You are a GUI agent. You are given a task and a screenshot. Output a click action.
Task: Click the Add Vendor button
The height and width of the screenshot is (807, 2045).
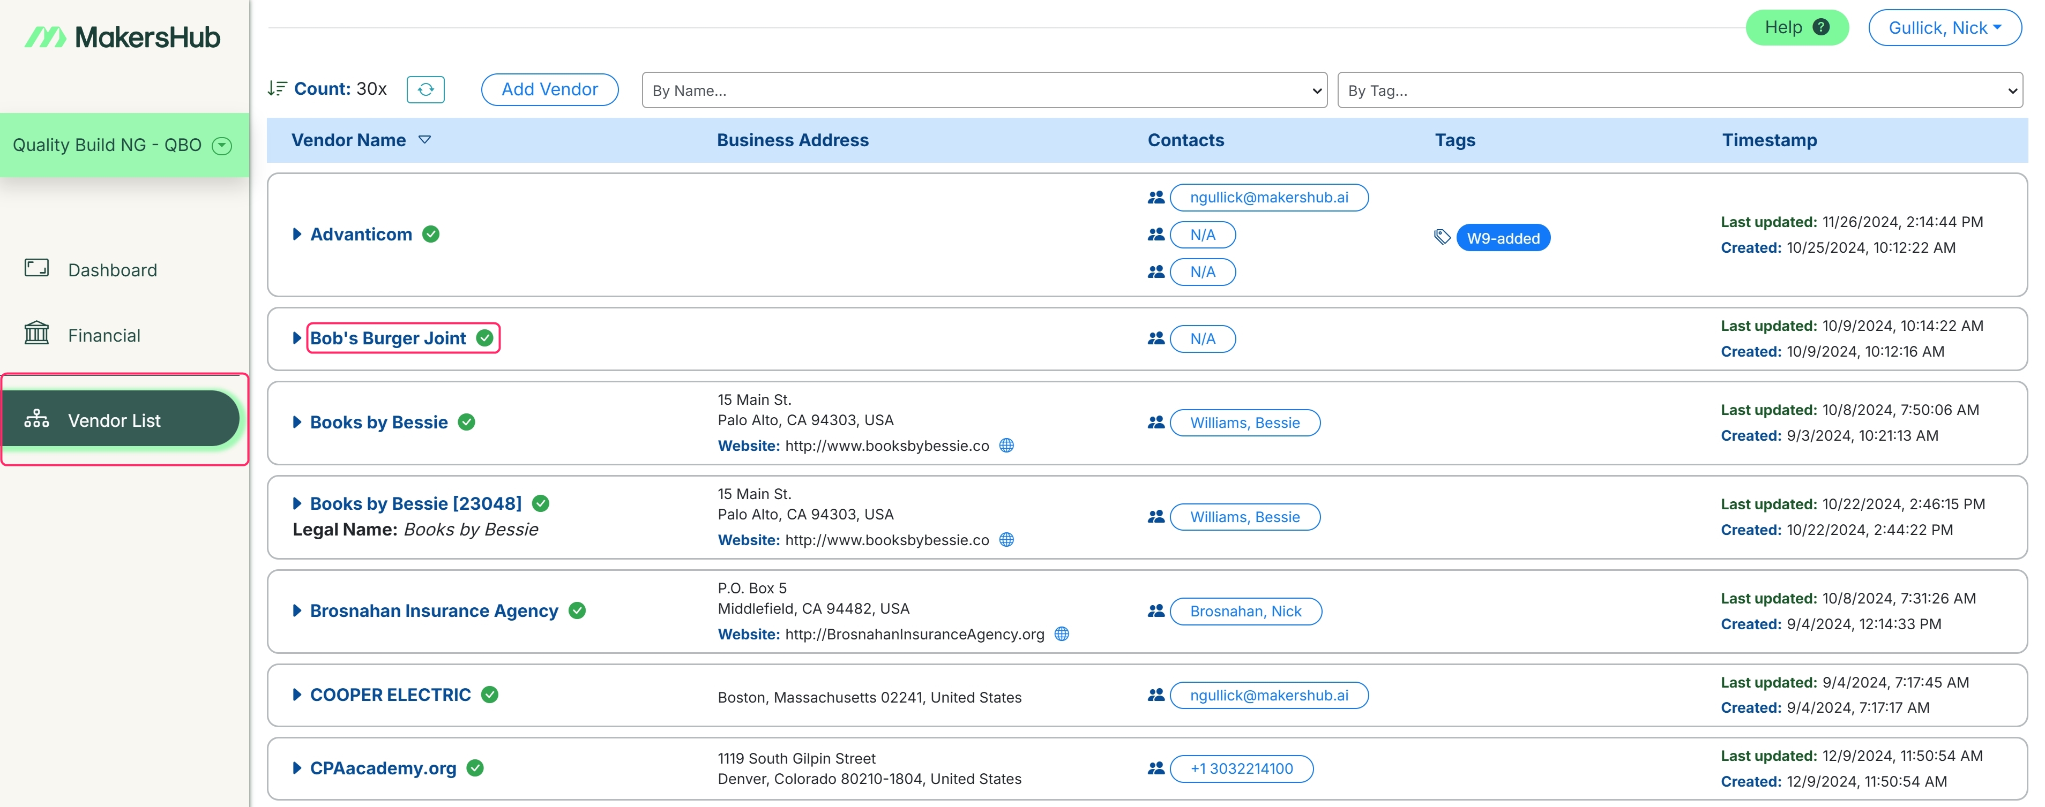point(549,89)
